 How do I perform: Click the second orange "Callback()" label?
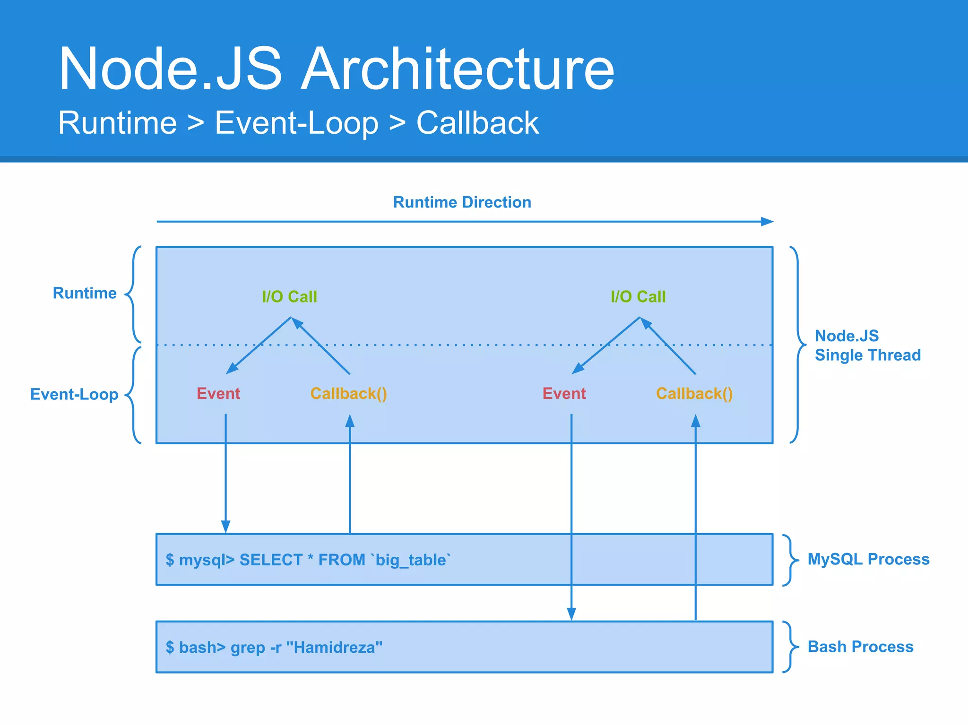pos(694,394)
